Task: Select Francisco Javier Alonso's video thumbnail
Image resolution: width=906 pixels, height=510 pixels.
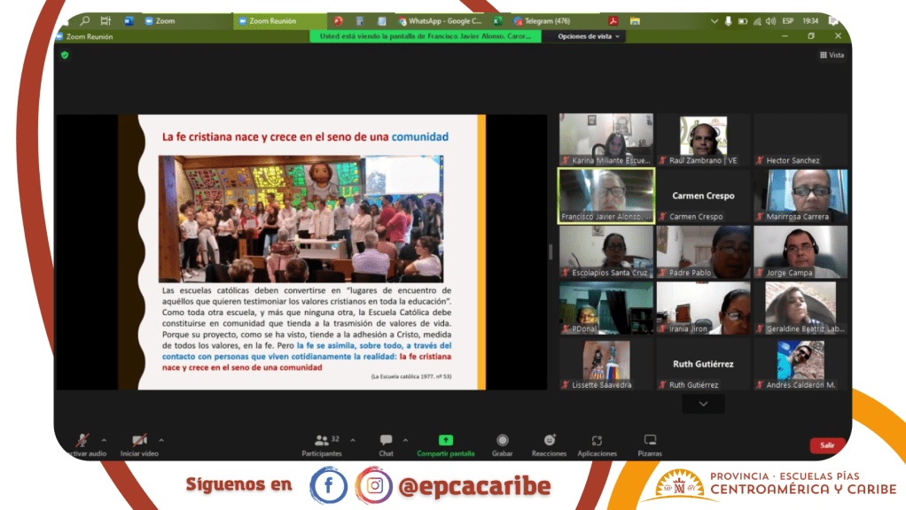Action: point(606,195)
